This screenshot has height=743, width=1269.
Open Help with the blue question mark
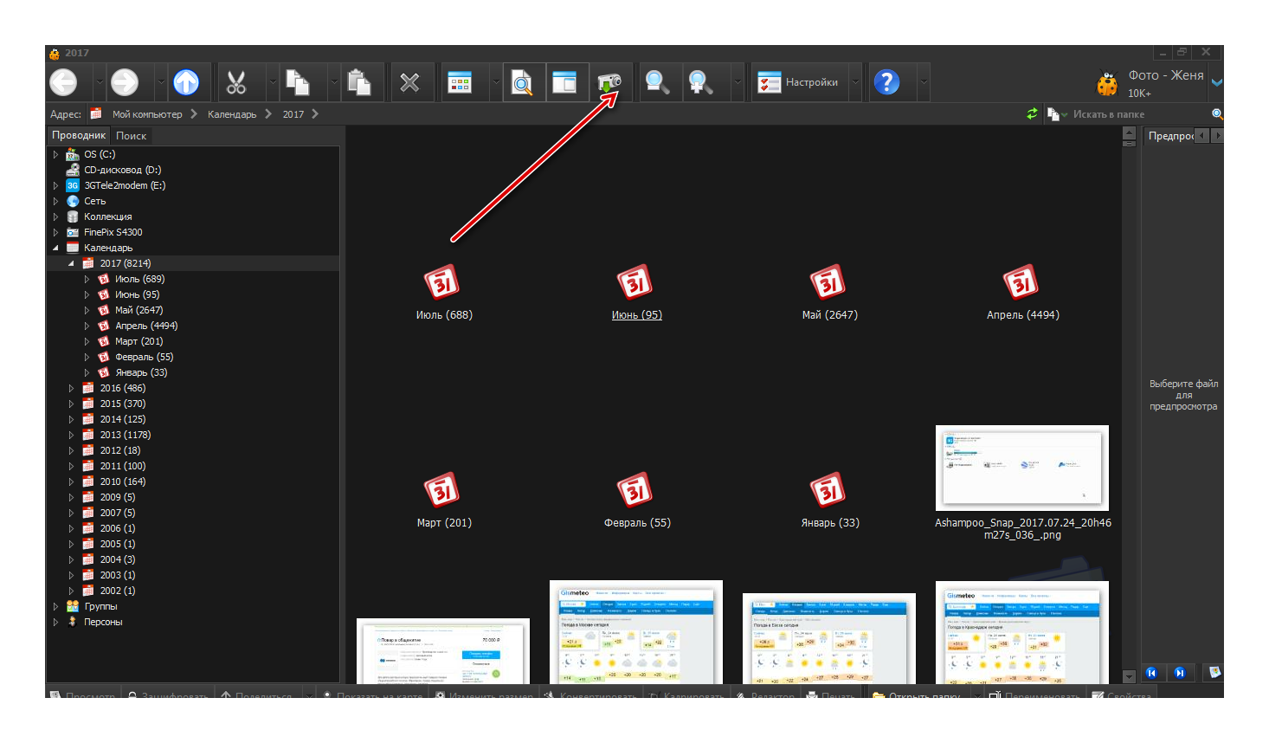pyautogui.click(x=886, y=82)
